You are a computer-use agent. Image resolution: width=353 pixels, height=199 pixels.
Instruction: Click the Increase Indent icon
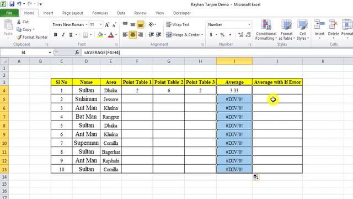coord(159,35)
